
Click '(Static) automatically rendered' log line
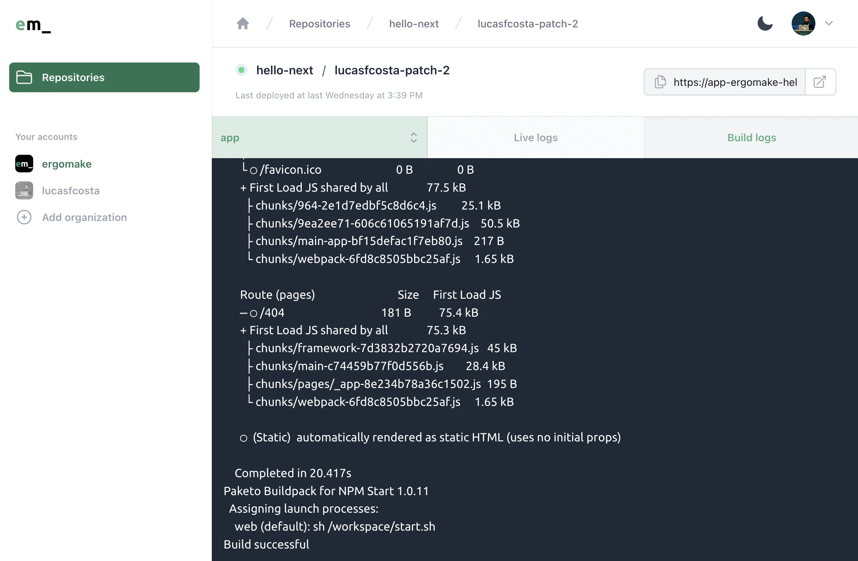click(x=430, y=438)
